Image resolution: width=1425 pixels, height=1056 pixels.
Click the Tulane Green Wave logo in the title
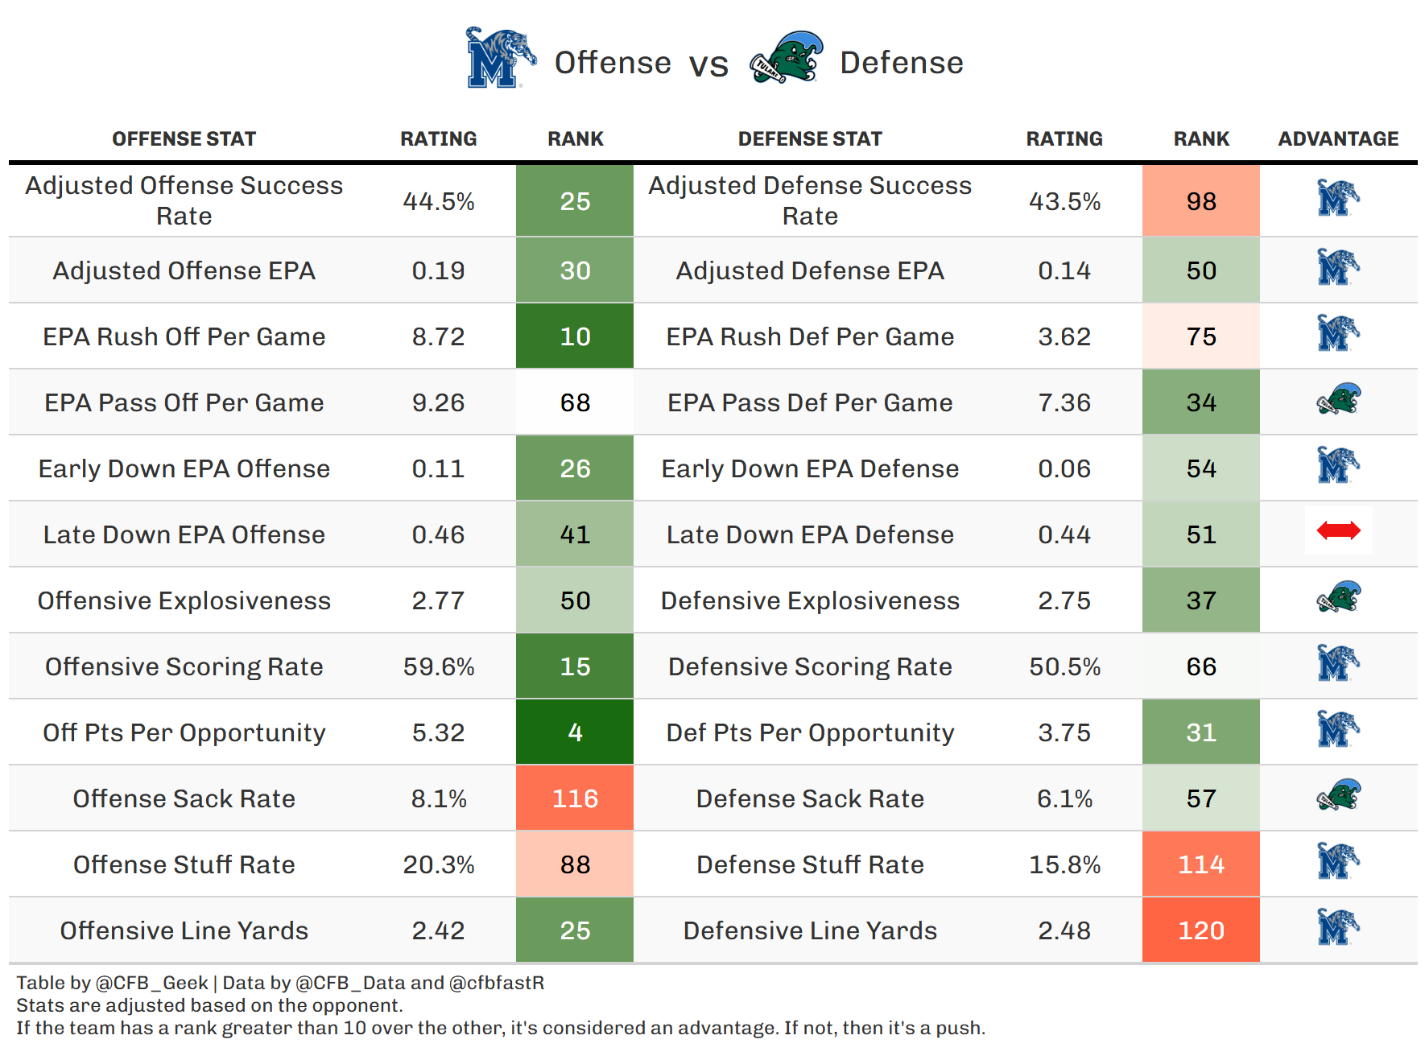tap(787, 58)
